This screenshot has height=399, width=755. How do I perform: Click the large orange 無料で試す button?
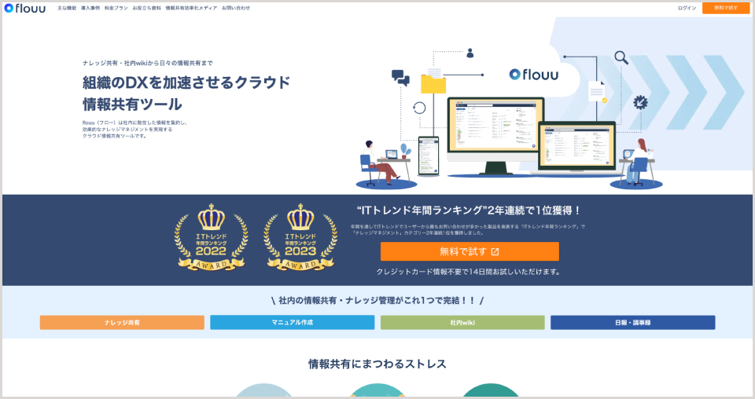pyautogui.click(x=470, y=251)
